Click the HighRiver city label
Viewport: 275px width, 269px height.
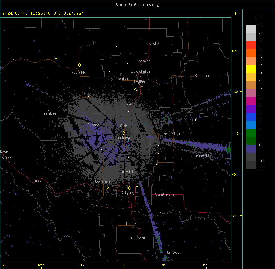pos(137,237)
